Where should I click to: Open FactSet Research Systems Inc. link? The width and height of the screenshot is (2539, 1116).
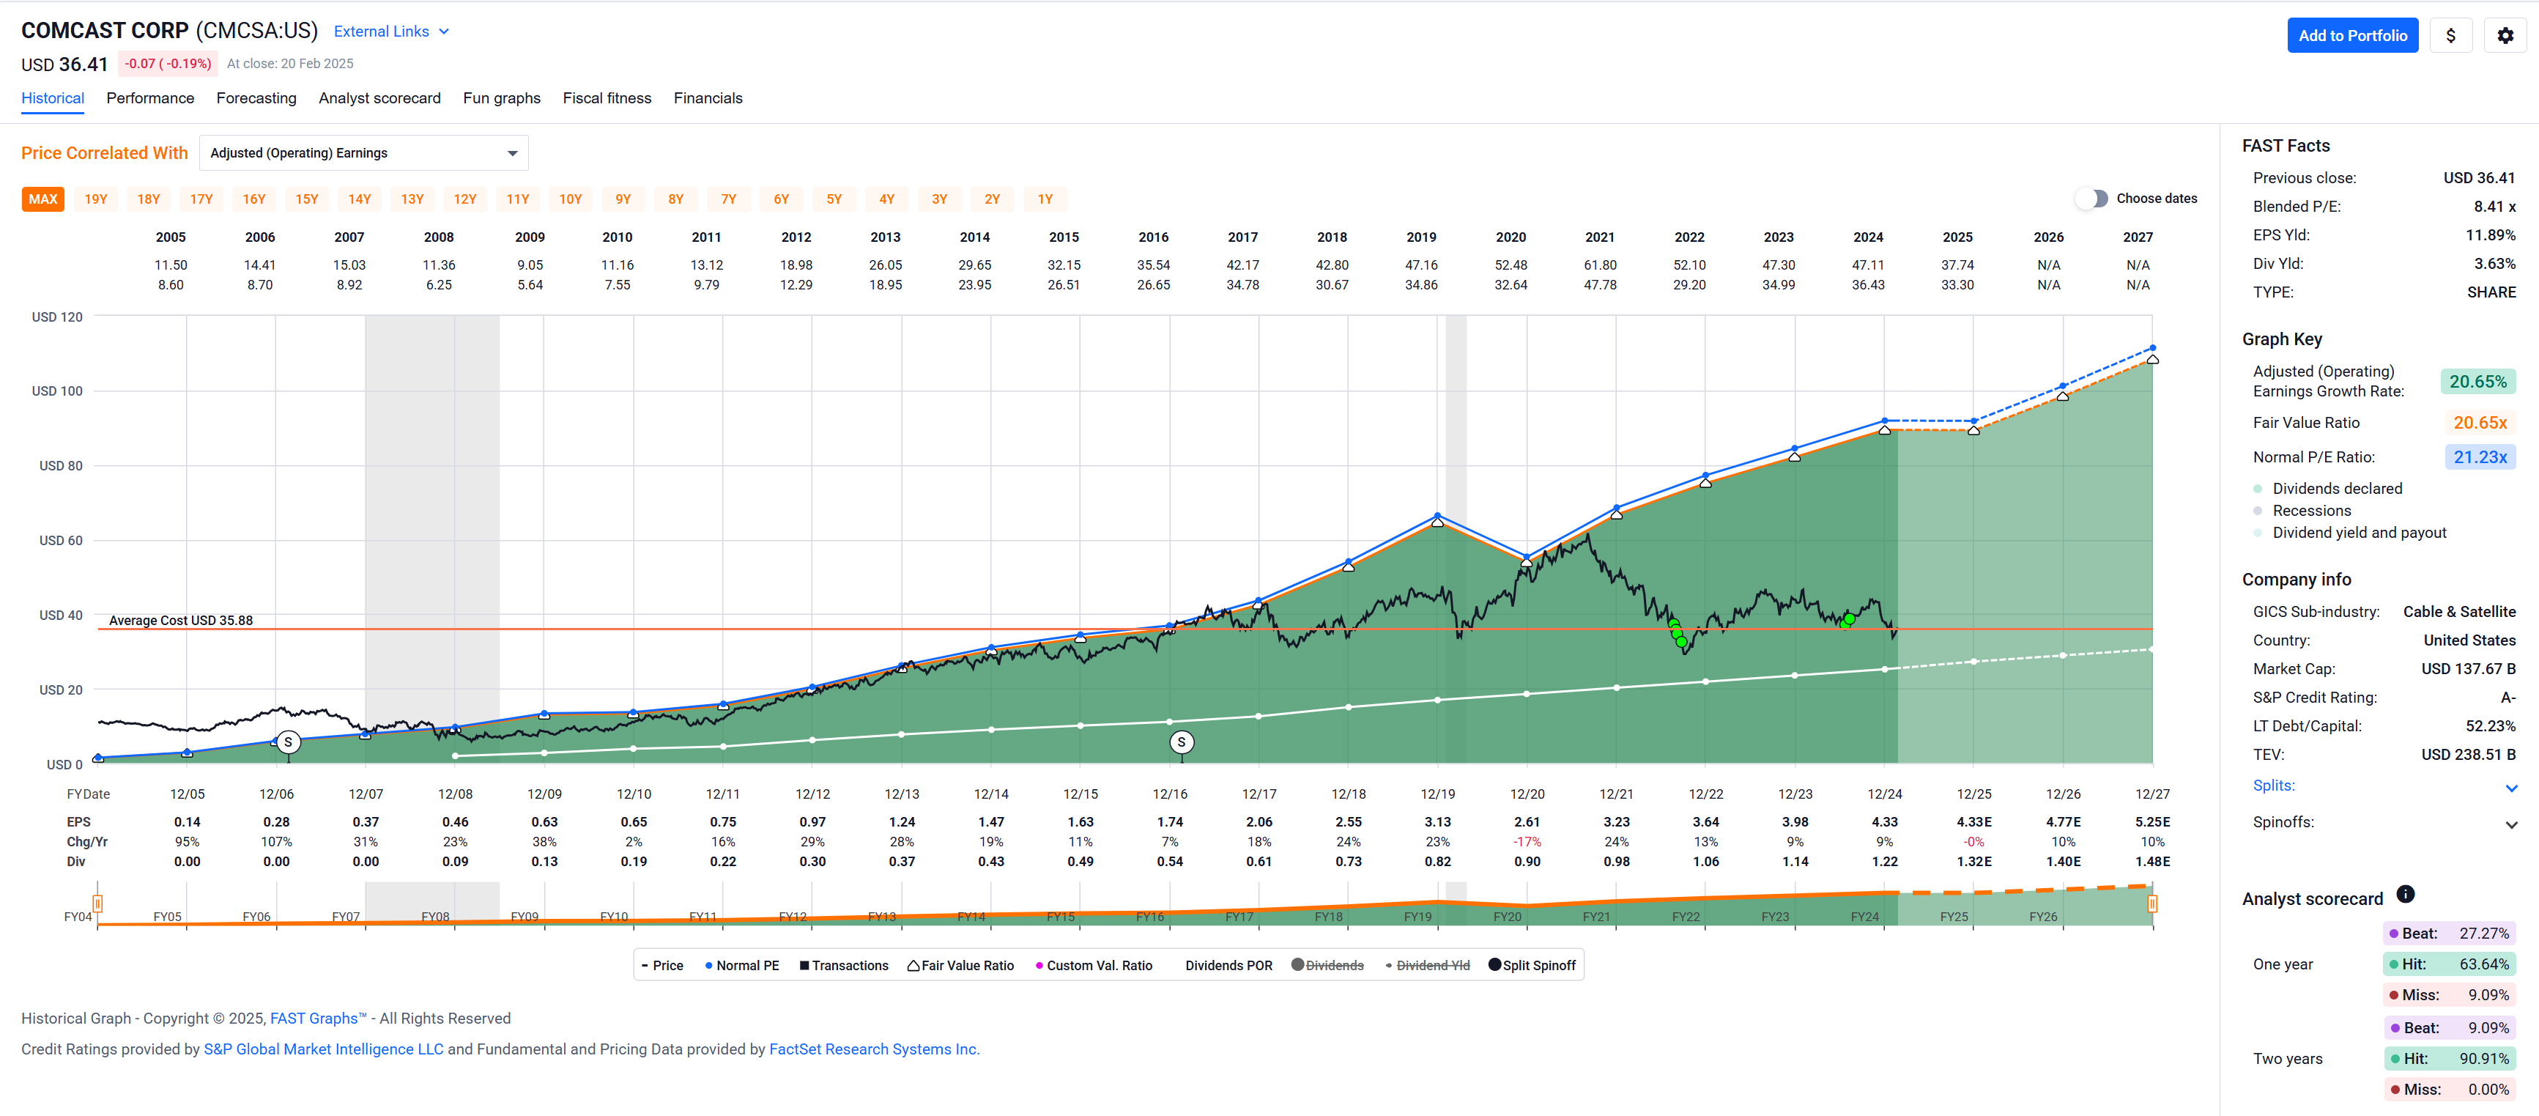(x=874, y=1049)
